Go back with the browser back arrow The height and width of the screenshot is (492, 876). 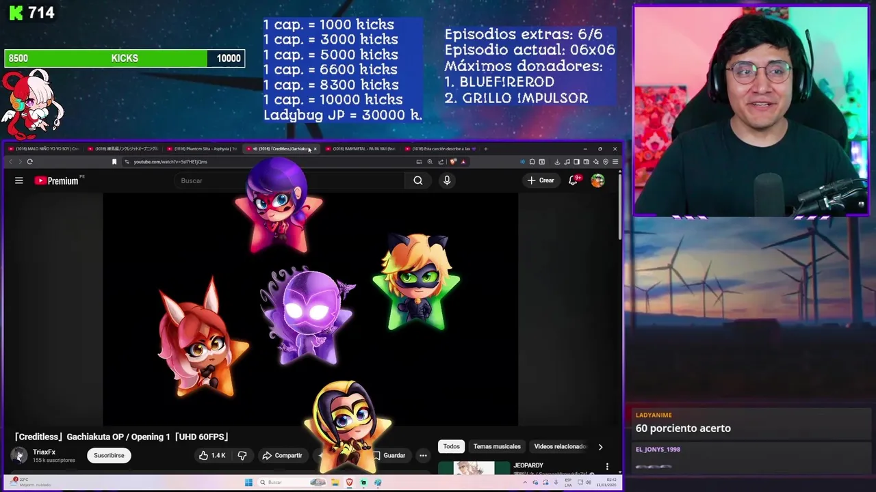[x=10, y=162]
